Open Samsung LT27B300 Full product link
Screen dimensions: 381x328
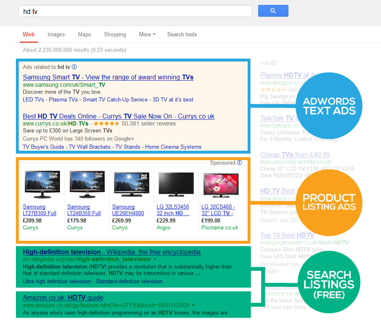pyautogui.click(x=39, y=210)
